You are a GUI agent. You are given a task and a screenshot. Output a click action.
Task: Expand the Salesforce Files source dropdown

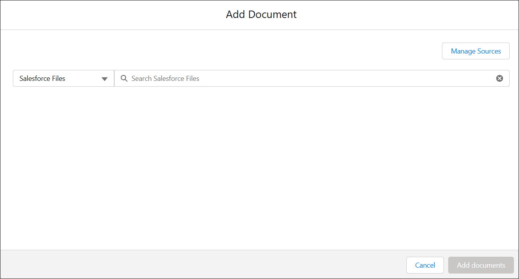click(x=63, y=79)
